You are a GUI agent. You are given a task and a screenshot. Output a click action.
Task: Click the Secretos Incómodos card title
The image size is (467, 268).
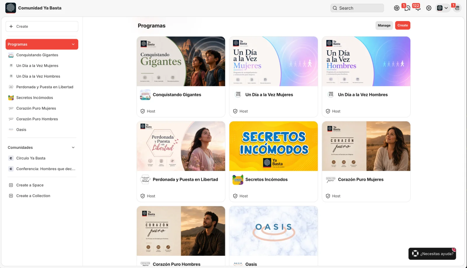coord(266,179)
